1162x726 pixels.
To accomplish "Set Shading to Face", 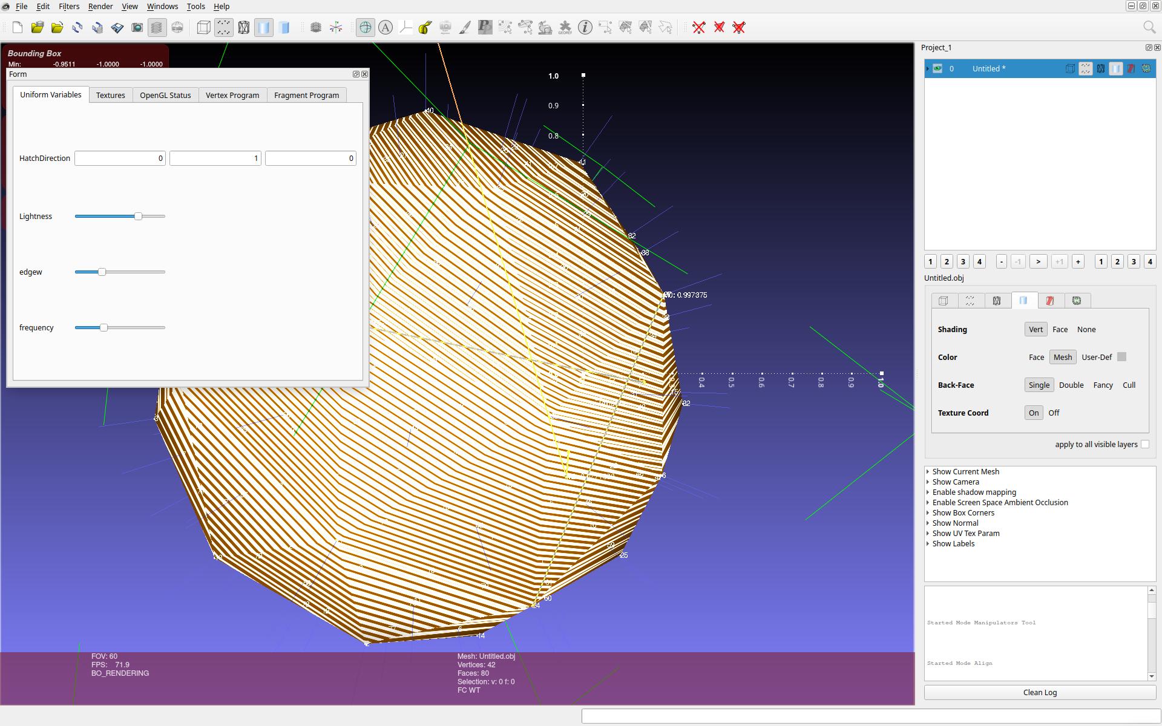I will [1060, 329].
